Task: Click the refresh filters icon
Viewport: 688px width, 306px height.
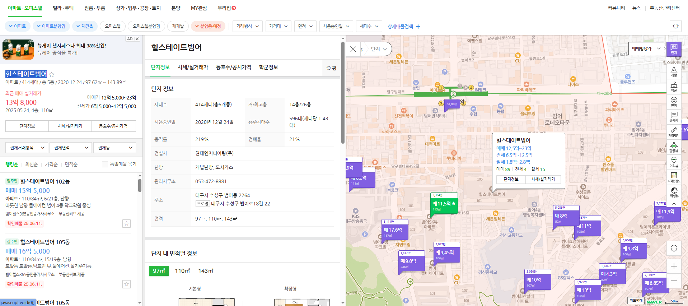Action: coord(675,26)
